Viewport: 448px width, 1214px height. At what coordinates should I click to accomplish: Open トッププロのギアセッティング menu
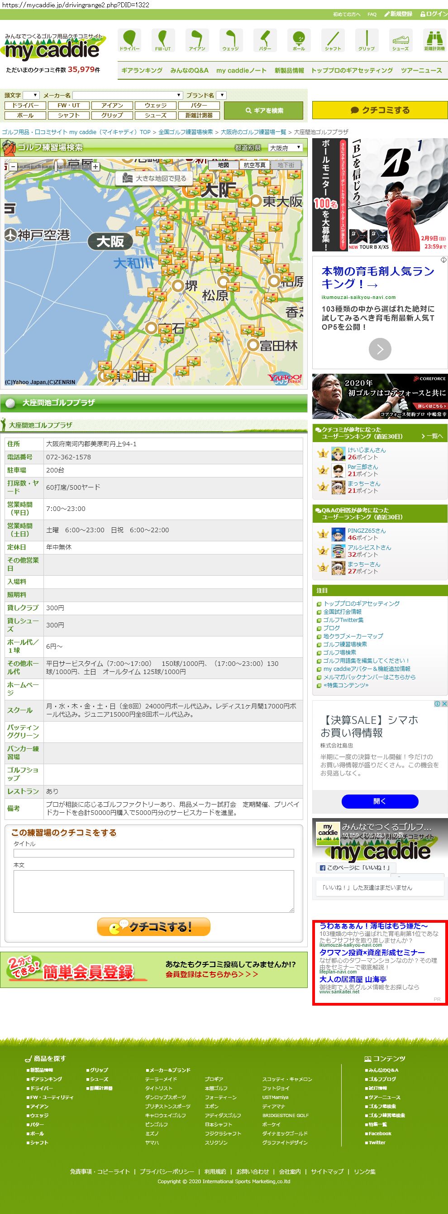[352, 70]
